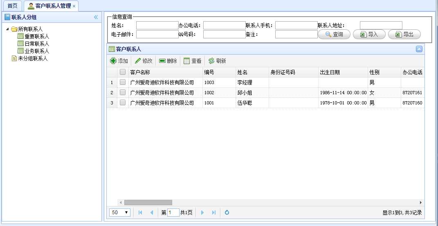Click the birth date 1978-10-01 00:00:00
Image resolution: width=438 pixels, height=226 pixels.
(x=343, y=103)
